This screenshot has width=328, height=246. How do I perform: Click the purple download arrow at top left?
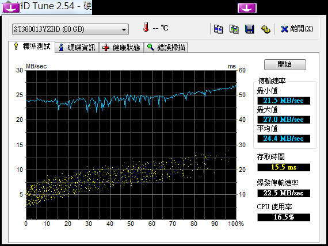pos(11,8)
